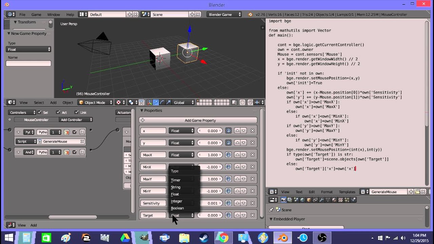
Task: Choose Boolean from the Type menu
Action: pyautogui.click(x=177, y=208)
